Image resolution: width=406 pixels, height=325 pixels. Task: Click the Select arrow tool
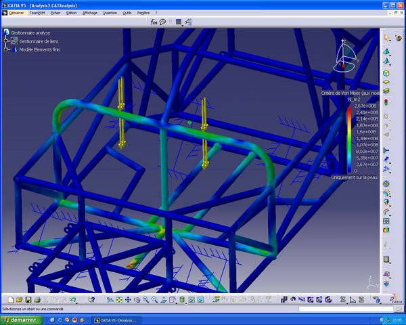click(x=386, y=38)
